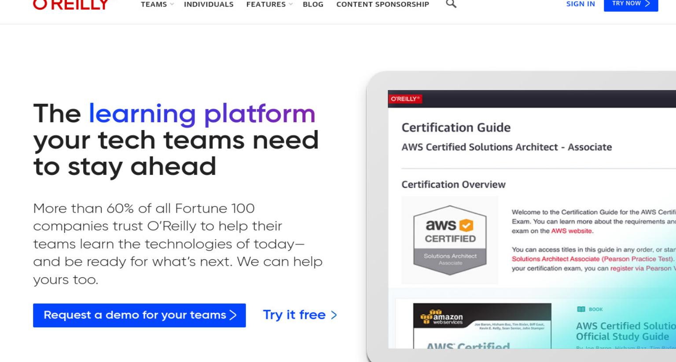
Task: Click 'Solutions Architect Associate (Pearson Practice Test)' link
Action: 593,259
